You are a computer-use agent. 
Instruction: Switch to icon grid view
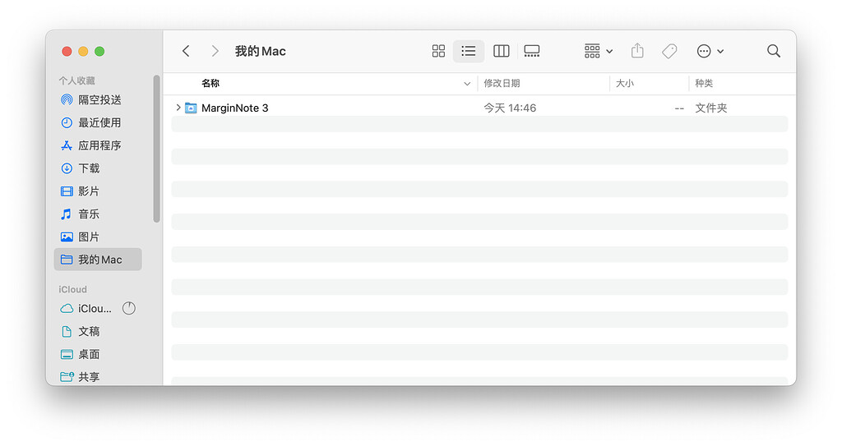[x=438, y=51]
